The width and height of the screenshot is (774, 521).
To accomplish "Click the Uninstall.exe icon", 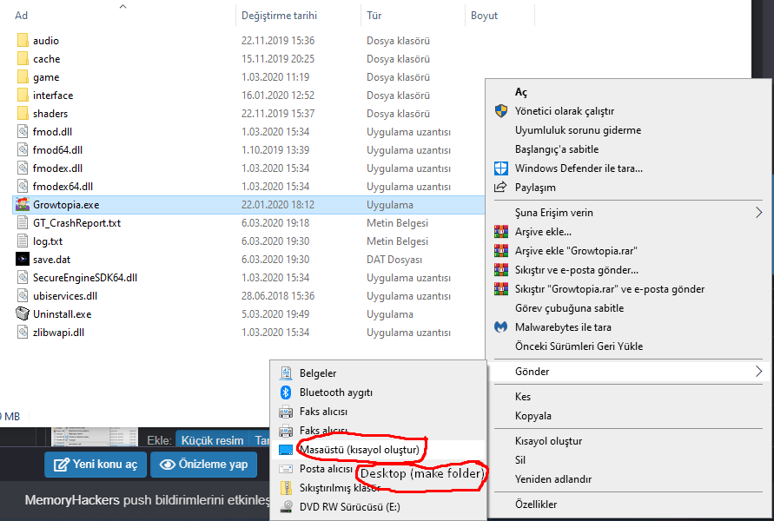I will pyautogui.click(x=23, y=313).
